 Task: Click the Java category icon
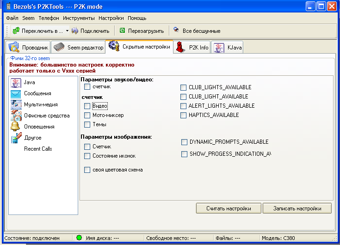click(16, 83)
